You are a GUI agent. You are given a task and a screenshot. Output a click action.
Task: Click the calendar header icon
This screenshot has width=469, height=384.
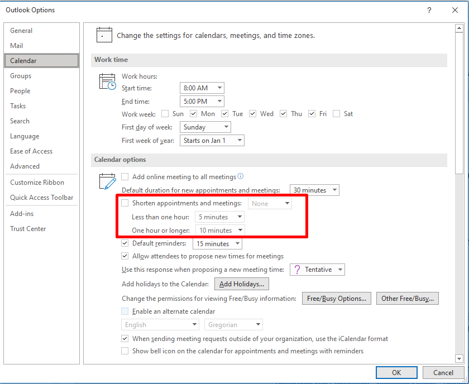(104, 35)
